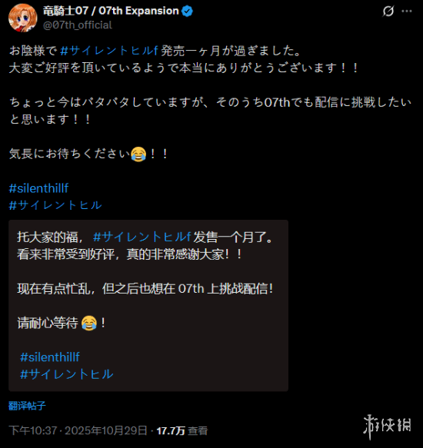Open the three-dot more options menu
423x448 pixels.
(x=407, y=12)
